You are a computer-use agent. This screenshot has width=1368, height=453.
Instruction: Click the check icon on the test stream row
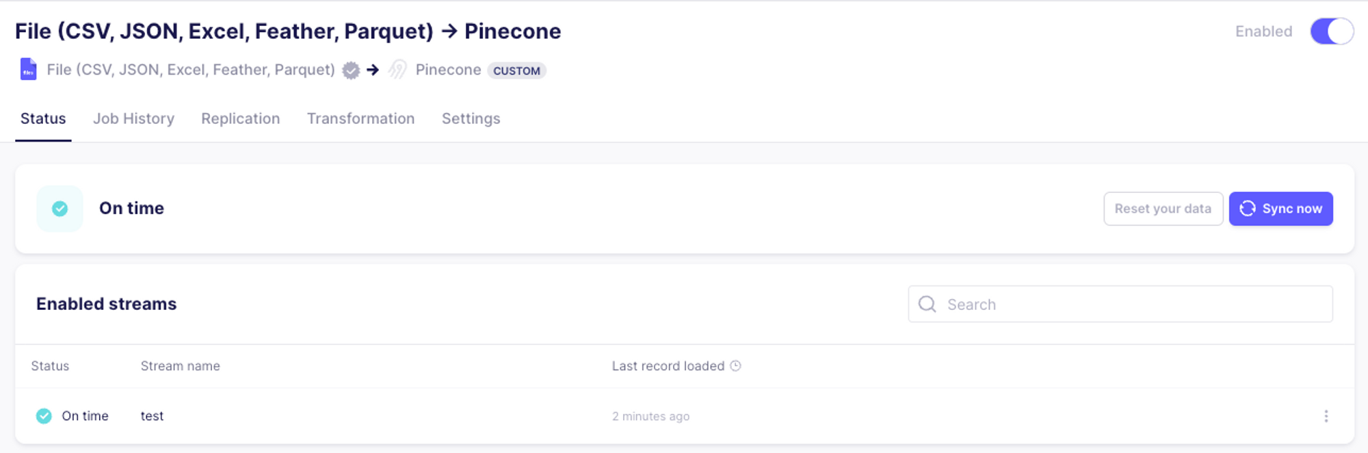(x=43, y=415)
